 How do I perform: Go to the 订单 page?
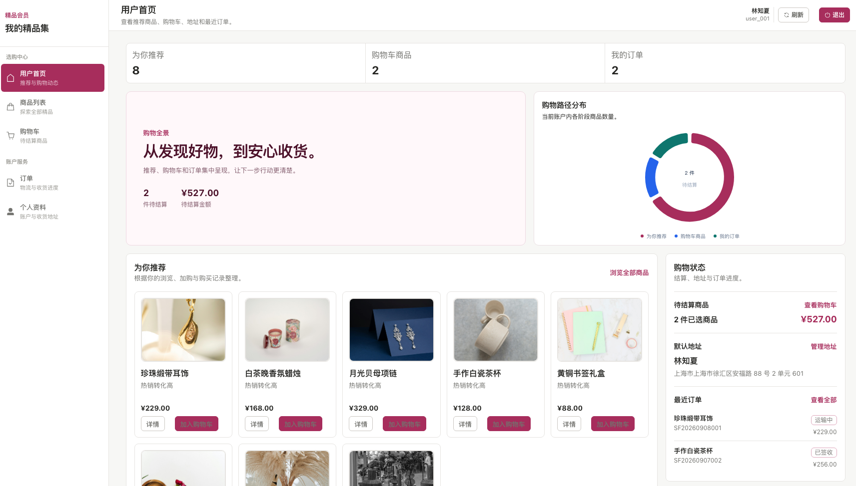tap(53, 183)
